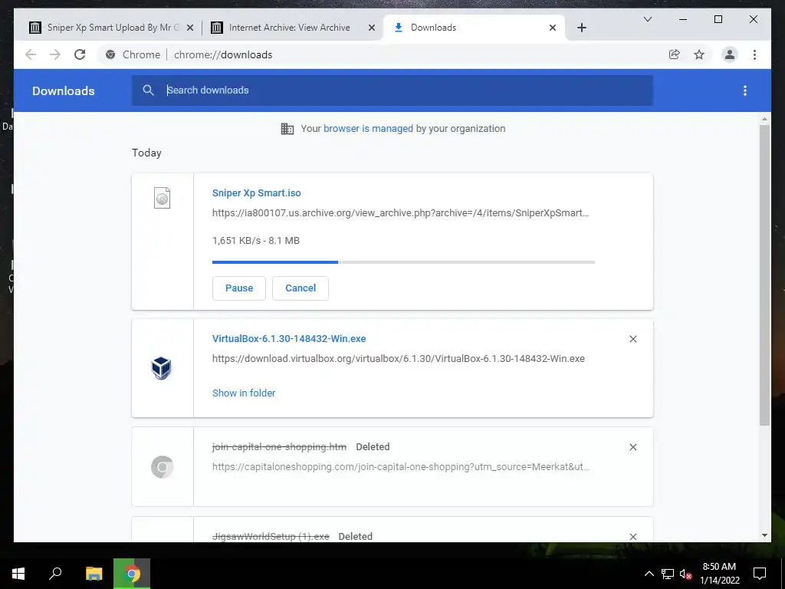
Task: Open the Chrome profile avatar
Action: click(730, 54)
